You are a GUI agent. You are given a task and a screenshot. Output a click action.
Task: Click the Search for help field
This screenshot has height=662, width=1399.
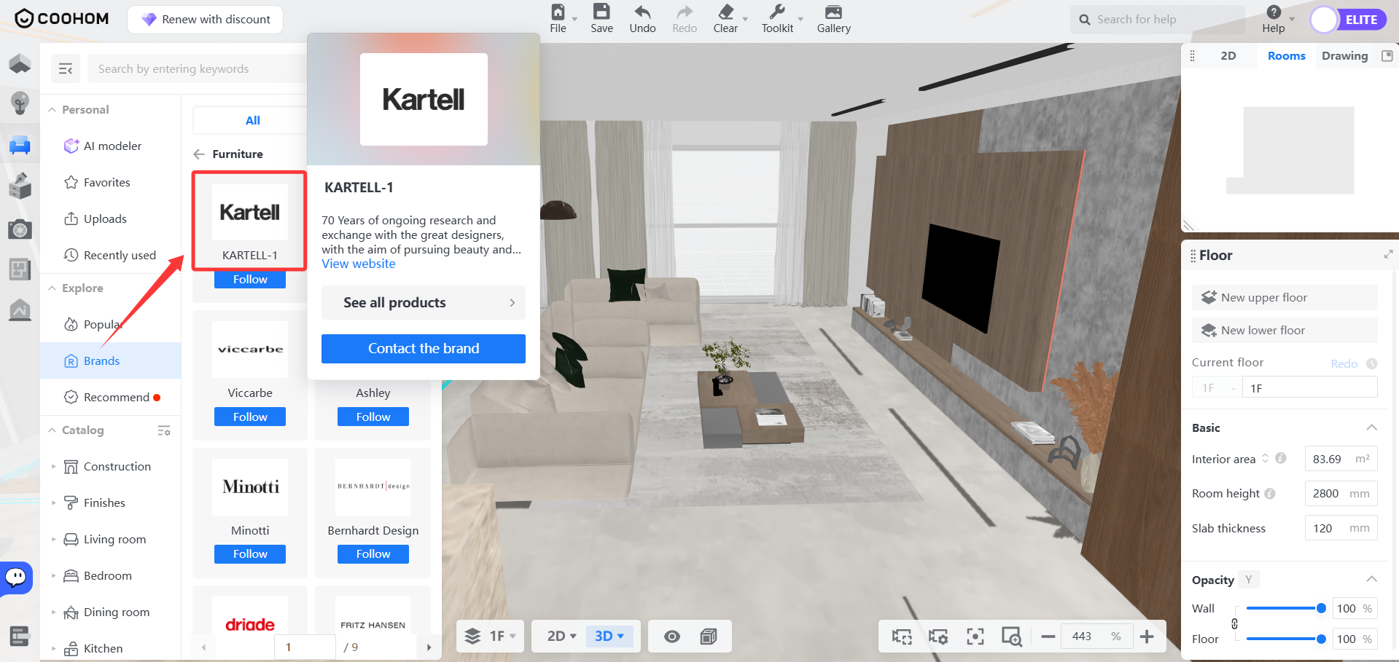coord(1158,20)
